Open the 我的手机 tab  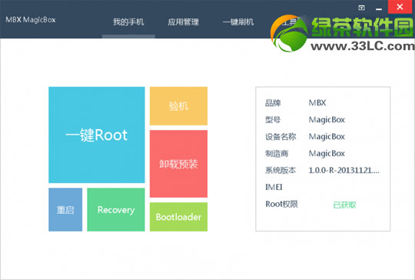[128, 22]
